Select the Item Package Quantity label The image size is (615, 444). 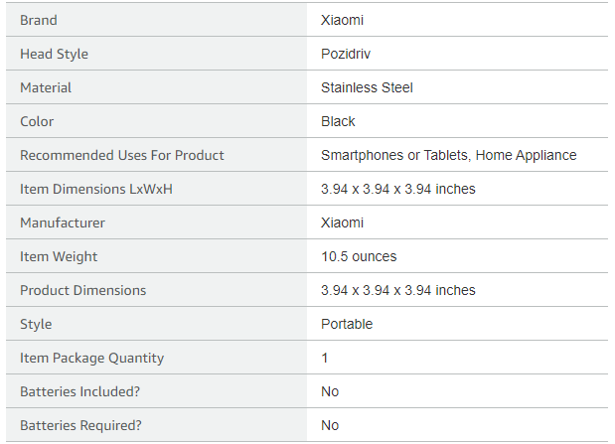click(92, 358)
